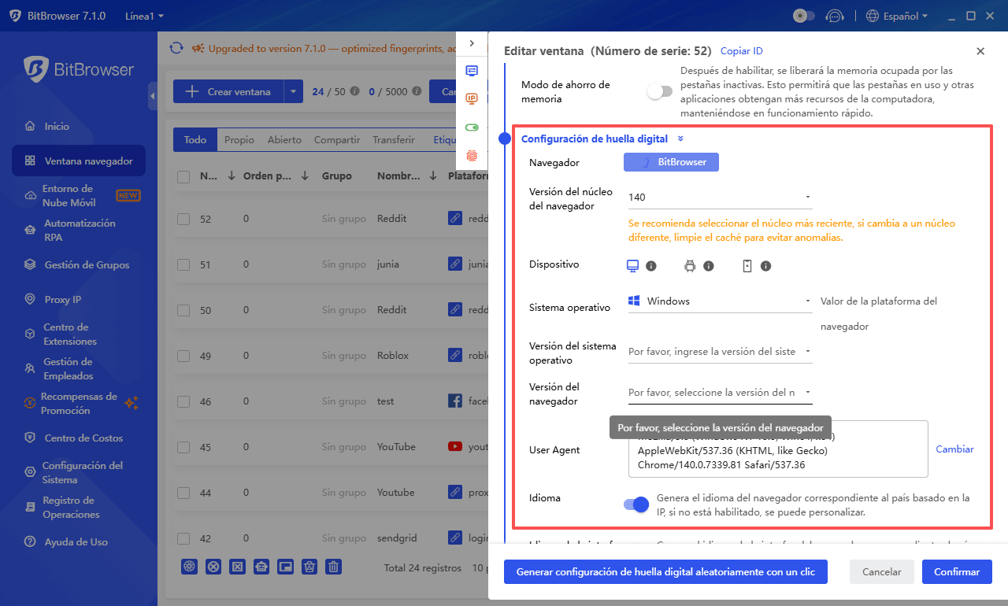Click the Copiar ID link
Viewport: 1008px width, 606px height.
coord(741,51)
